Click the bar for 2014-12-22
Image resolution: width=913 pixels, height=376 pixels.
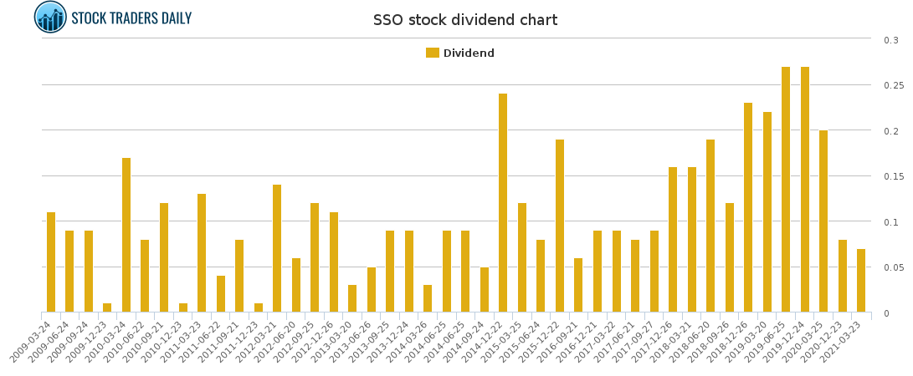click(x=503, y=203)
